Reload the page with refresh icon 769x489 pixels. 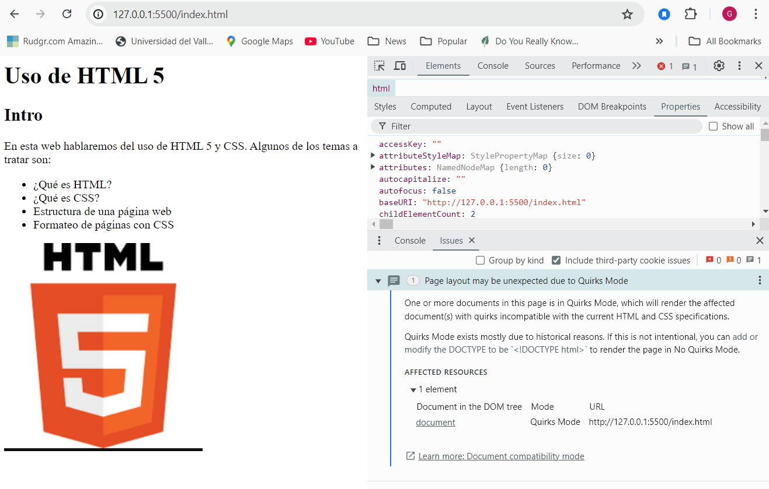[x=67, y=14]
